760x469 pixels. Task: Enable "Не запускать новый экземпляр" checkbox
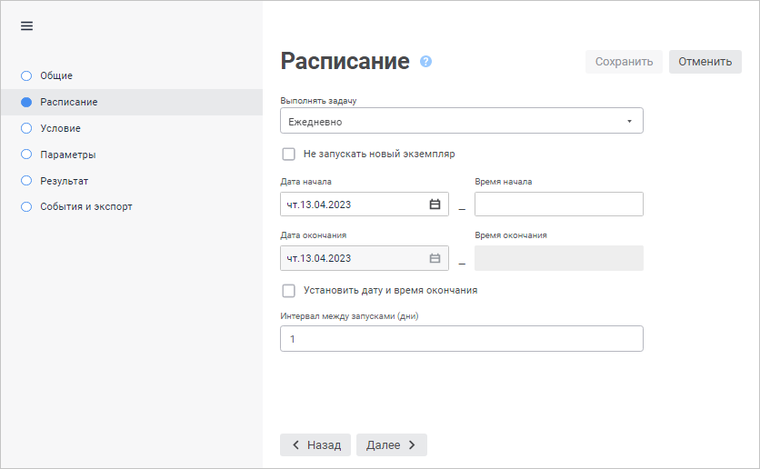click(289, 155)
